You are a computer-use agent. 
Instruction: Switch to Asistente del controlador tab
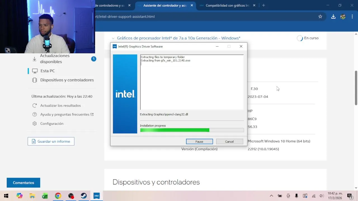coord(165,5)
